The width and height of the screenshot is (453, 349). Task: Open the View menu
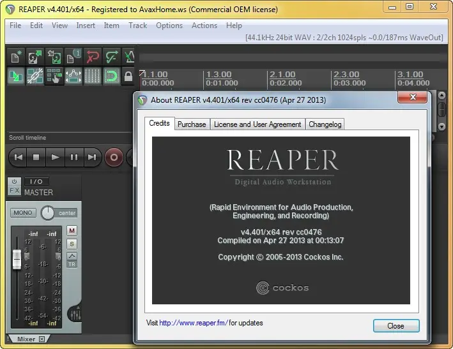(59, 26)
